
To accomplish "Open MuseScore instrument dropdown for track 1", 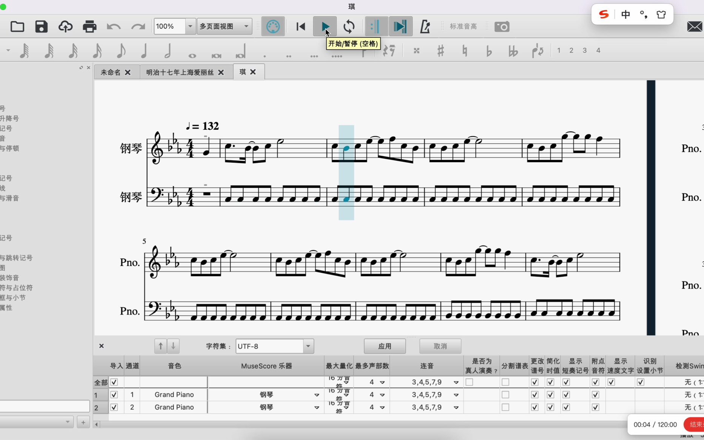I will tap(316, 395).
